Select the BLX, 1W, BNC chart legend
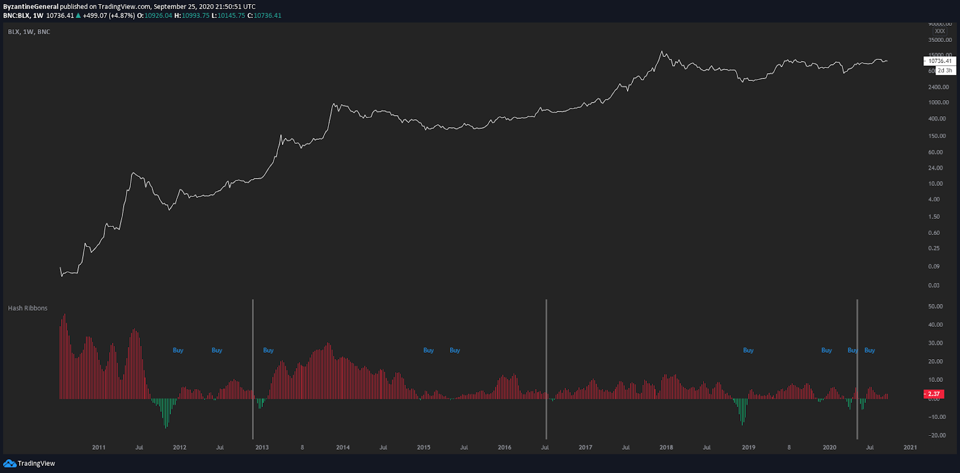The width and height of the screenshot is (960, 473). (29, 32)
